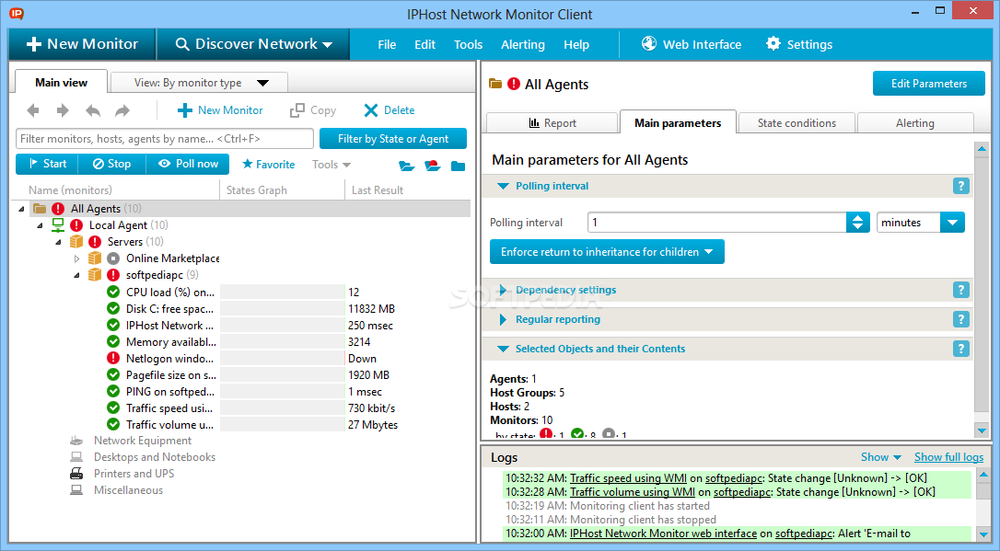Click help icon for Polling interval section
The height and width of the screenshot is (551, 1000).
tap(961, 186)
